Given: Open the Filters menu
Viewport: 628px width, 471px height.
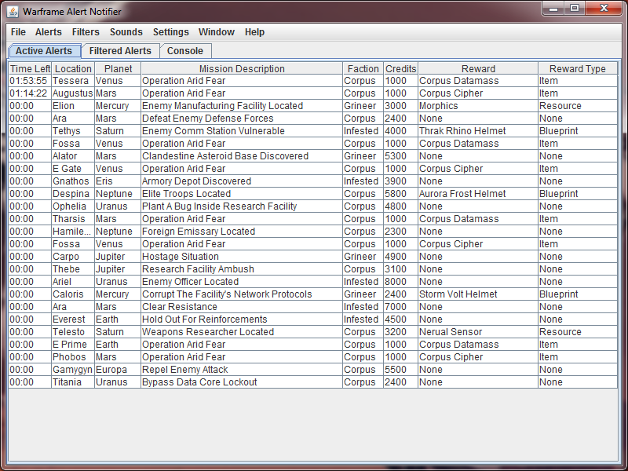Looking at the screenshot, I should coord(86,32).
